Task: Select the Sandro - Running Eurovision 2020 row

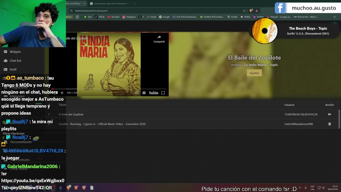Action: click(192, 124)
